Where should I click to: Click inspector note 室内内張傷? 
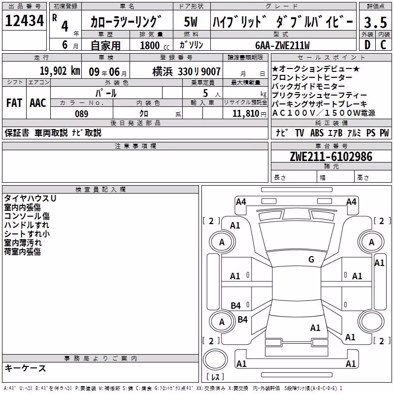coord(23,207)
